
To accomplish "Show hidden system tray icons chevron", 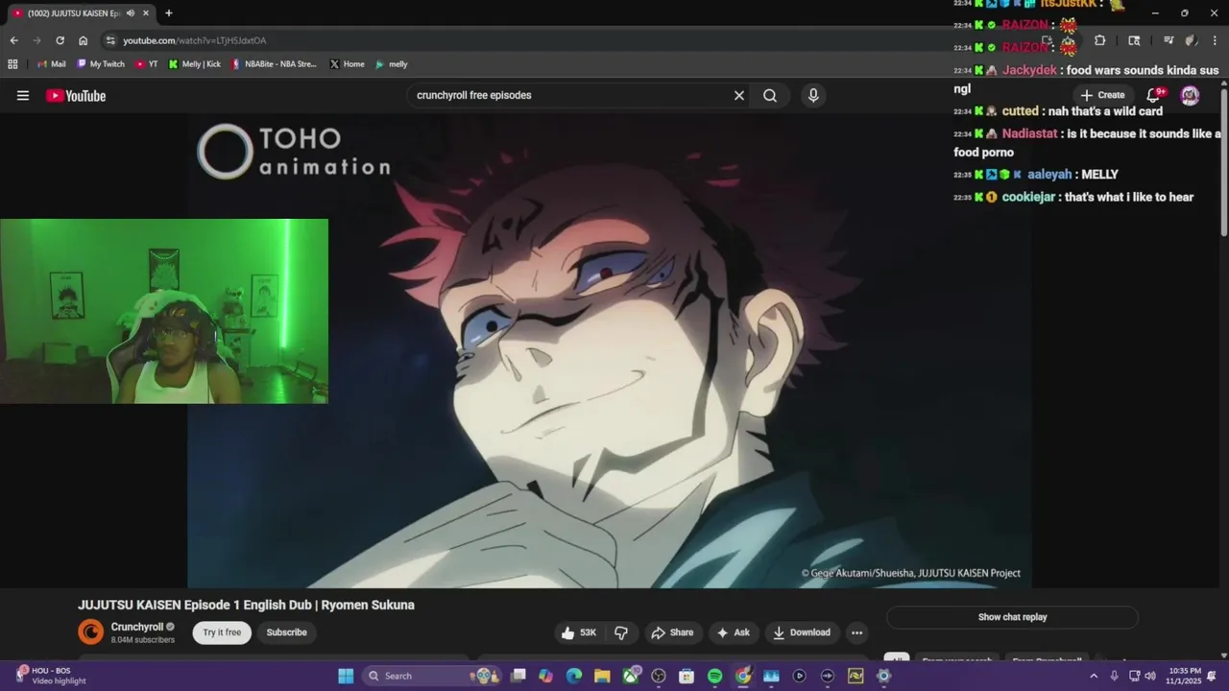I will (1093, 676).
